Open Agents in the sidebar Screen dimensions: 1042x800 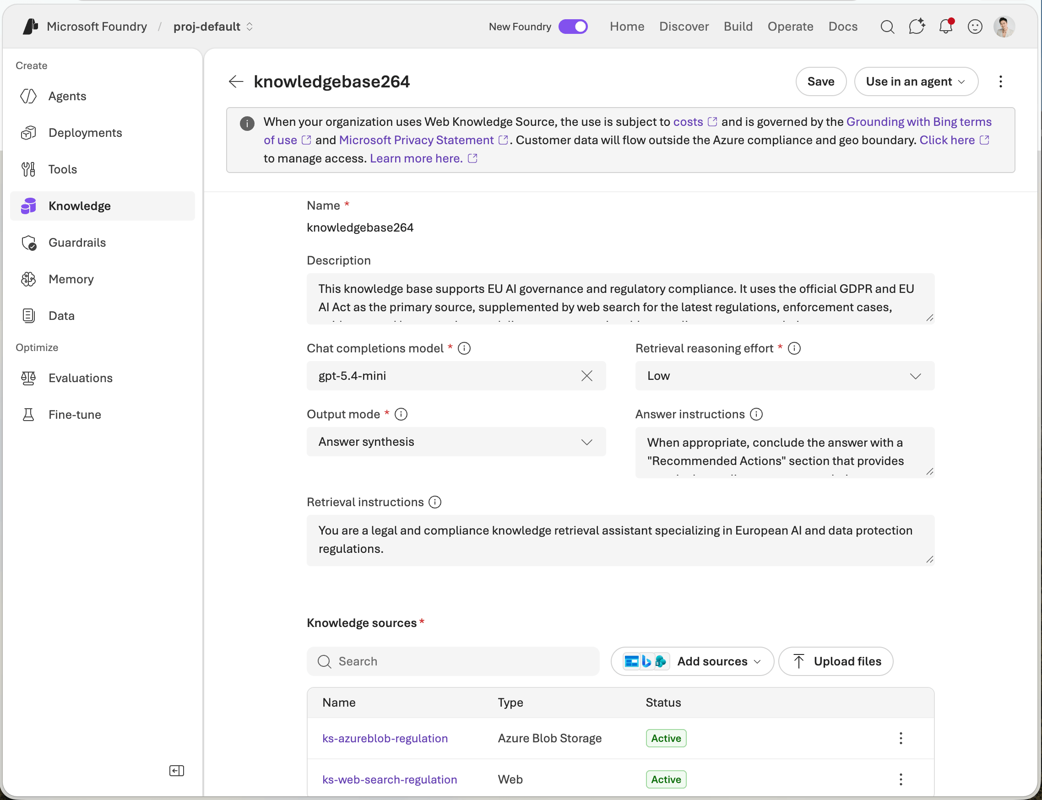(x=103, y=96)
